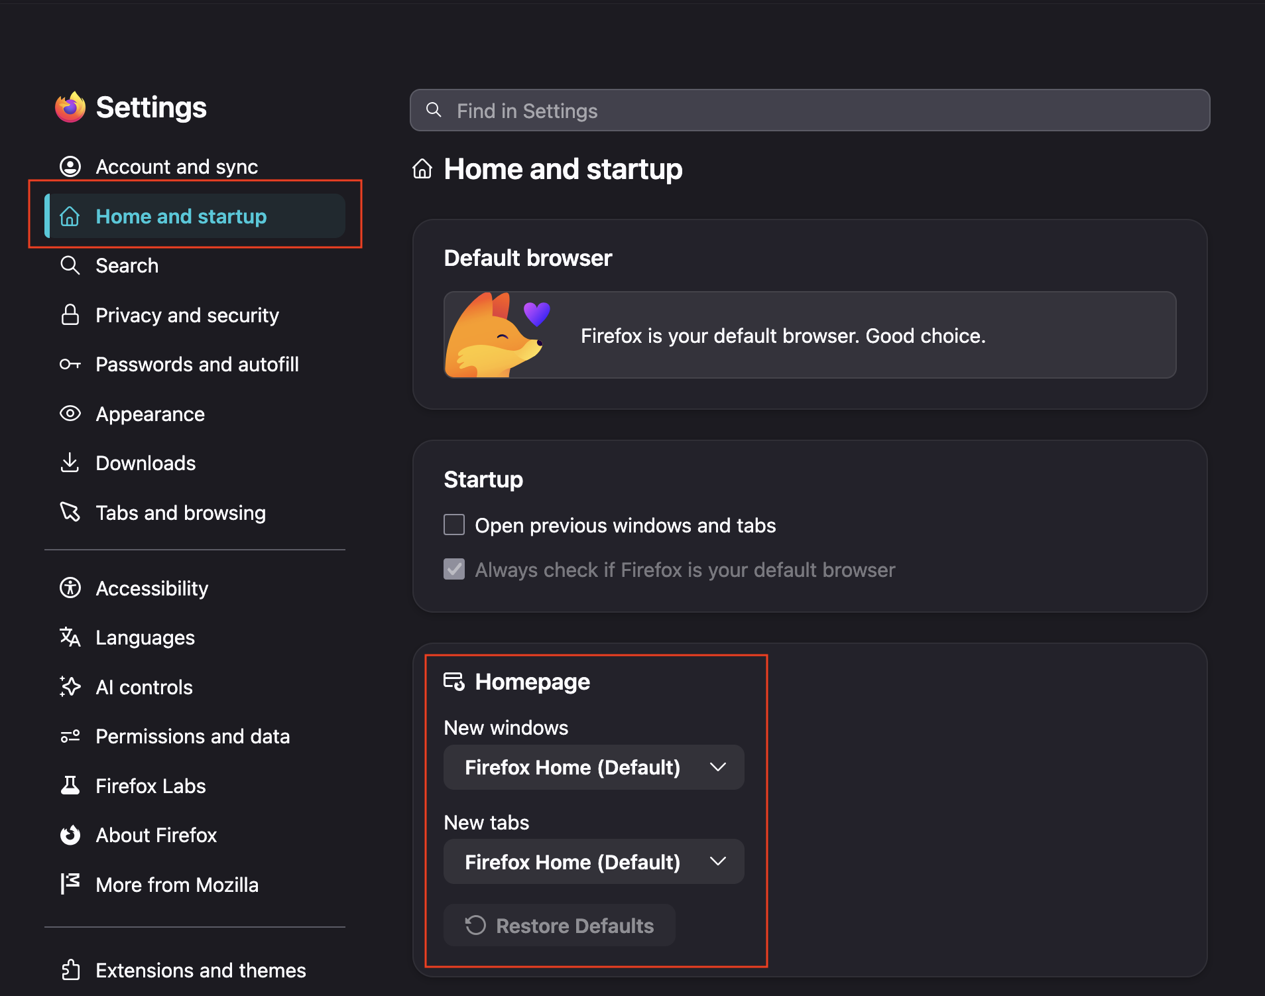The height and width of the screenshot is (996, 1265).
Task: Click the Homepage heading text
Action: [532, 682]
